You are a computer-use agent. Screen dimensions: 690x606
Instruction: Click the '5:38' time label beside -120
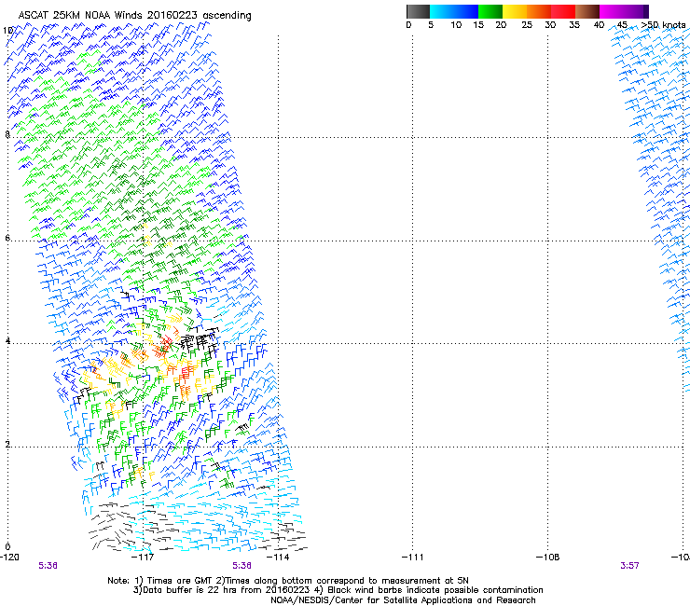tap(48, 566)
